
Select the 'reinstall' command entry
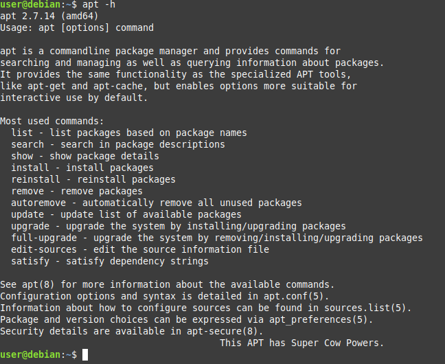pyautogui.click(x=93, y=179)
